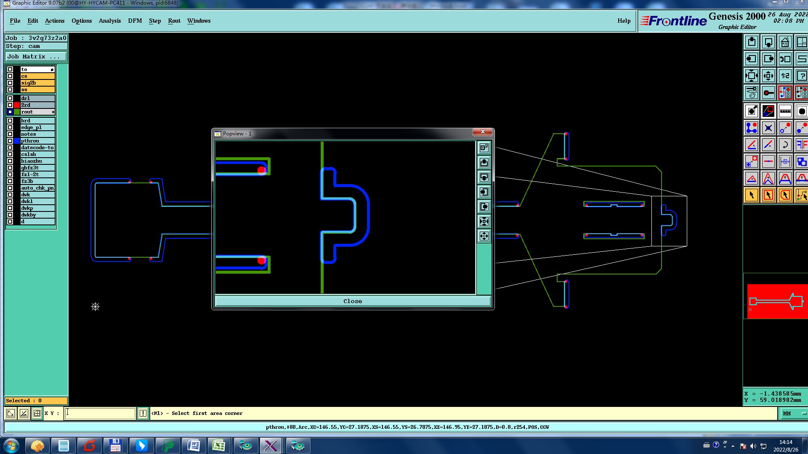Click the X Y coordinate input field
The height and width of the screenshot is (454, 808).
click(x=100, y=413)
